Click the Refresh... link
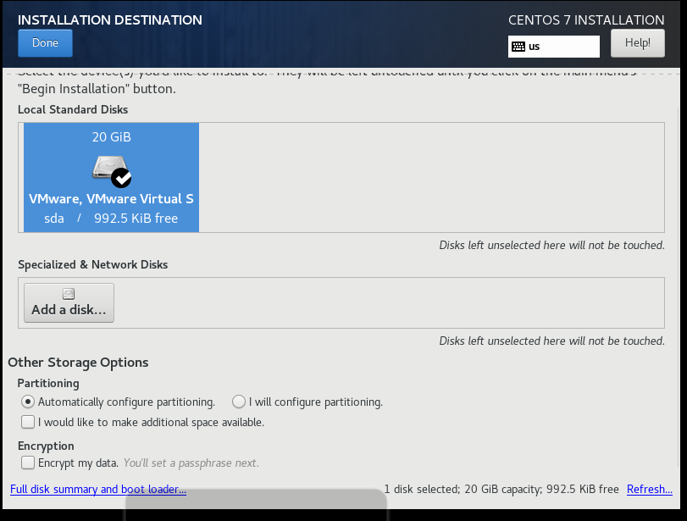 [650, 489]
